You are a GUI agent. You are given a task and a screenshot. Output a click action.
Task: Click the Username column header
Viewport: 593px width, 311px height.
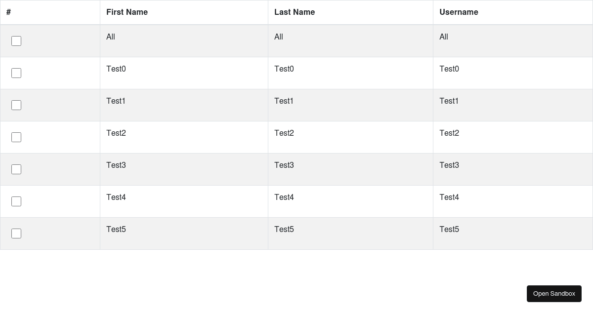[x=459, y=12]
